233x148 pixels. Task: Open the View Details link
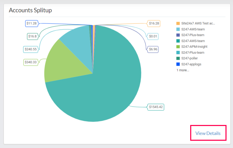pos(208,133)
